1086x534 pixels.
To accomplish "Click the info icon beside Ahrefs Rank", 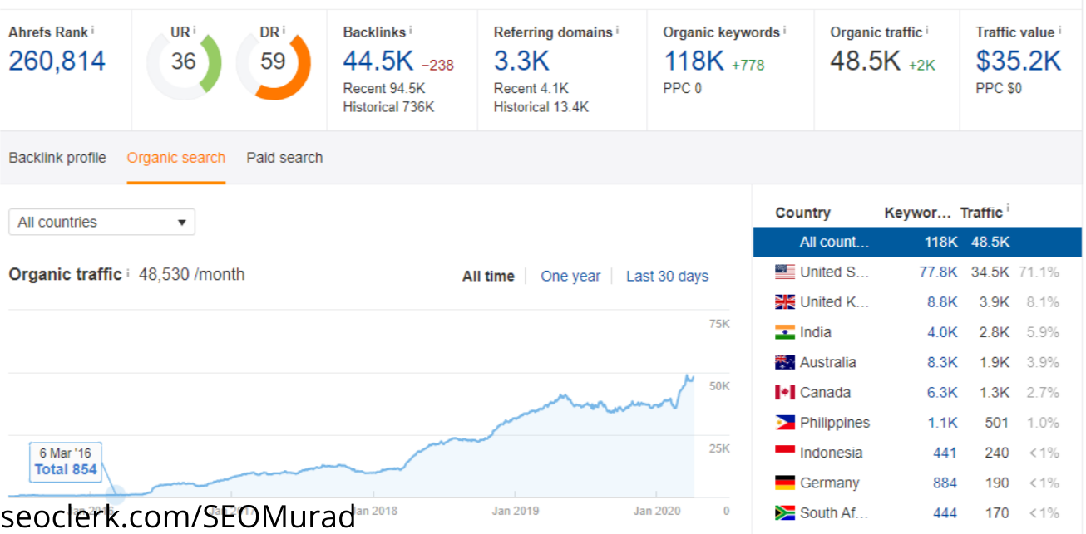I will click(x=93, y=31).
